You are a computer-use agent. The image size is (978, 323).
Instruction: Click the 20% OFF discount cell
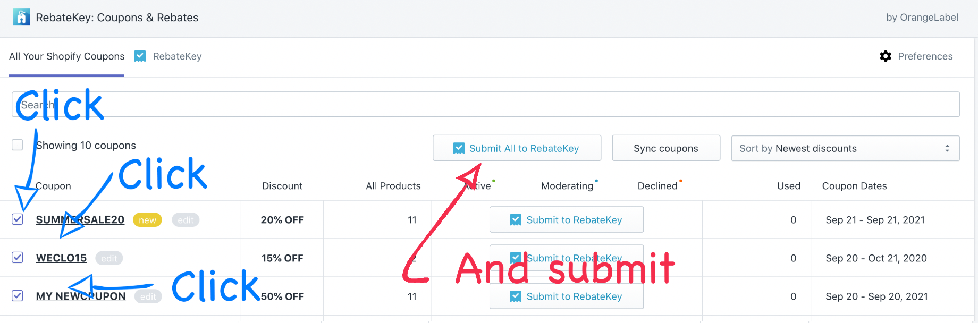(x=282, y=220)
